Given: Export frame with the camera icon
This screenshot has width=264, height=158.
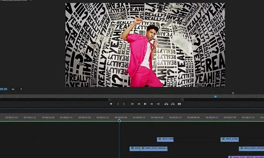Looking at the screenshot, I should pos(179,104).
